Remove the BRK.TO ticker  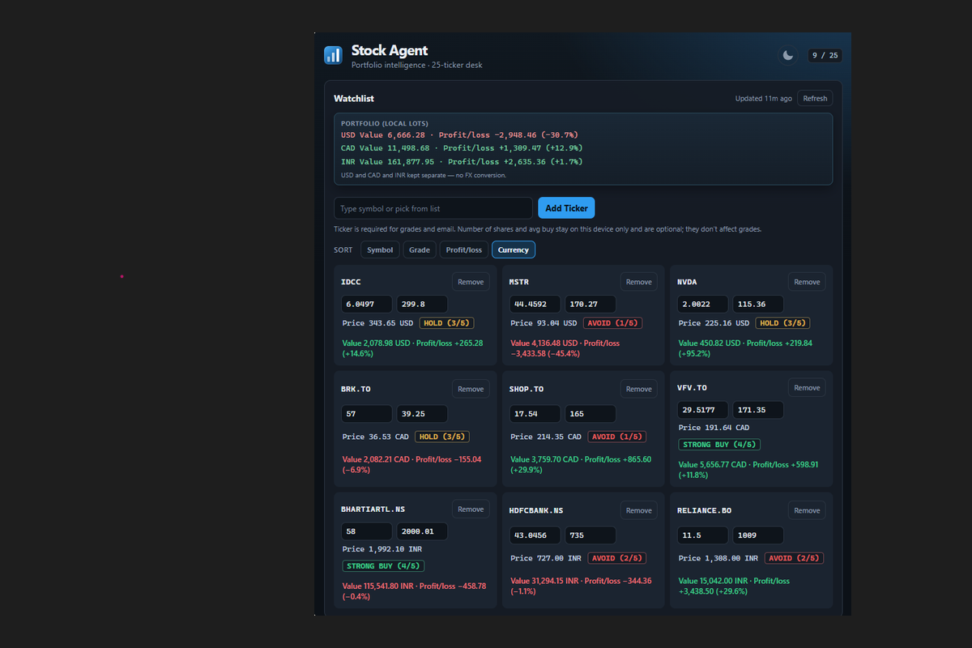pos(471,389)
